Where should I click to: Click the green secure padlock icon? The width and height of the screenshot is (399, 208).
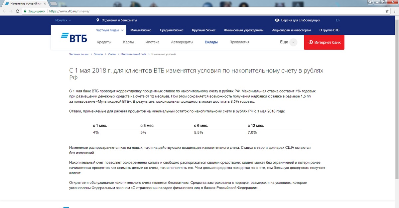click(25, 11)
